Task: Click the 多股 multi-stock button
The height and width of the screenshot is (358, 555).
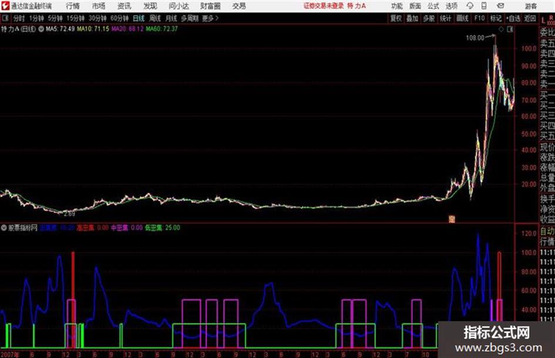Action: (x=429, y=18)
